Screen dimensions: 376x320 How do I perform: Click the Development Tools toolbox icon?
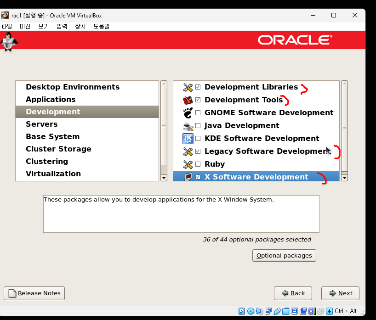pyautogui.click(x=188, y=100)
